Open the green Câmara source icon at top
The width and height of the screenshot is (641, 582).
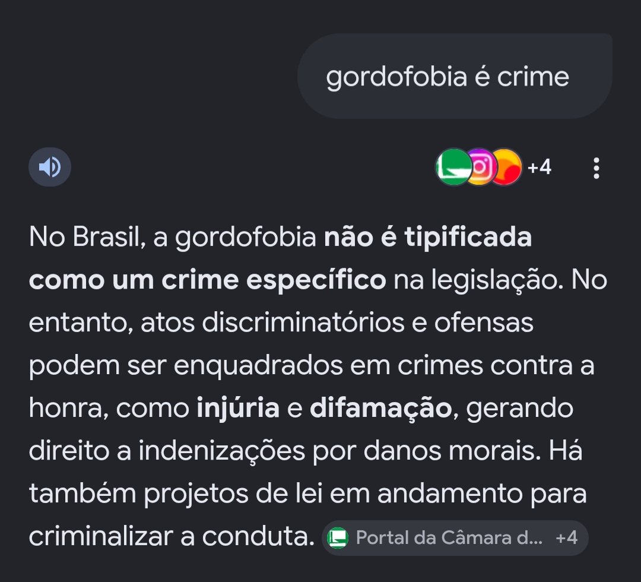(454, 167)
